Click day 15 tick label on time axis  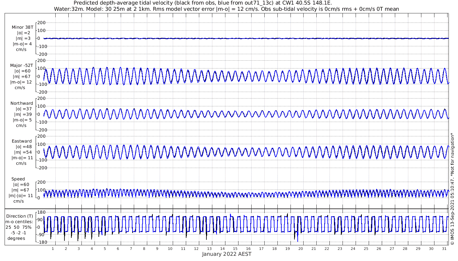click(x=236, y=249)
